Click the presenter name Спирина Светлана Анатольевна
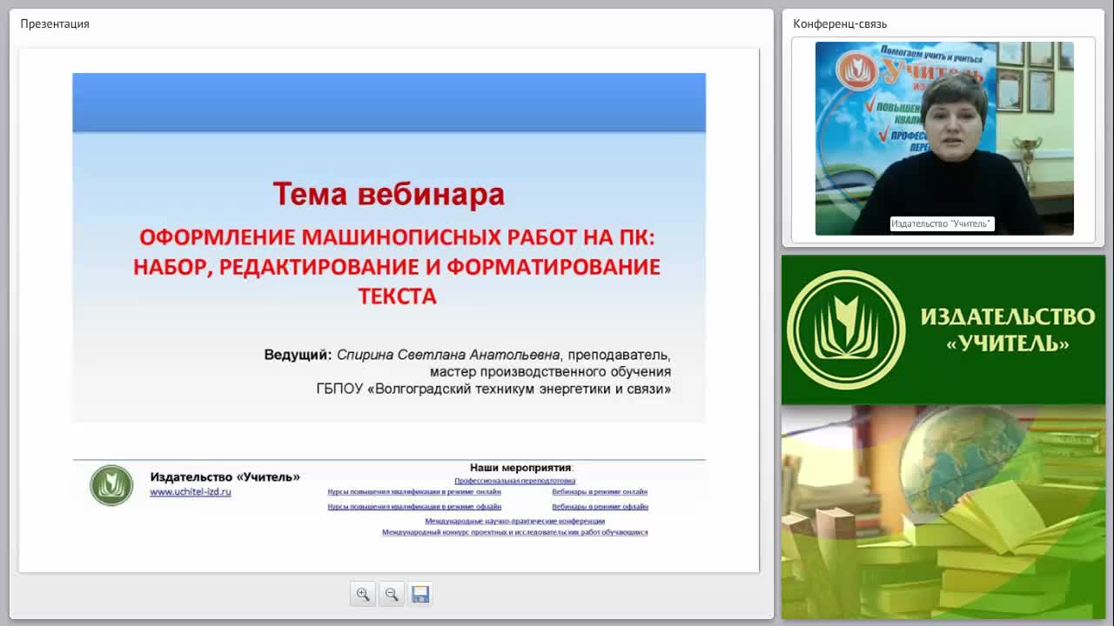Screen dimensions: 1114x626 click(449, 355)
